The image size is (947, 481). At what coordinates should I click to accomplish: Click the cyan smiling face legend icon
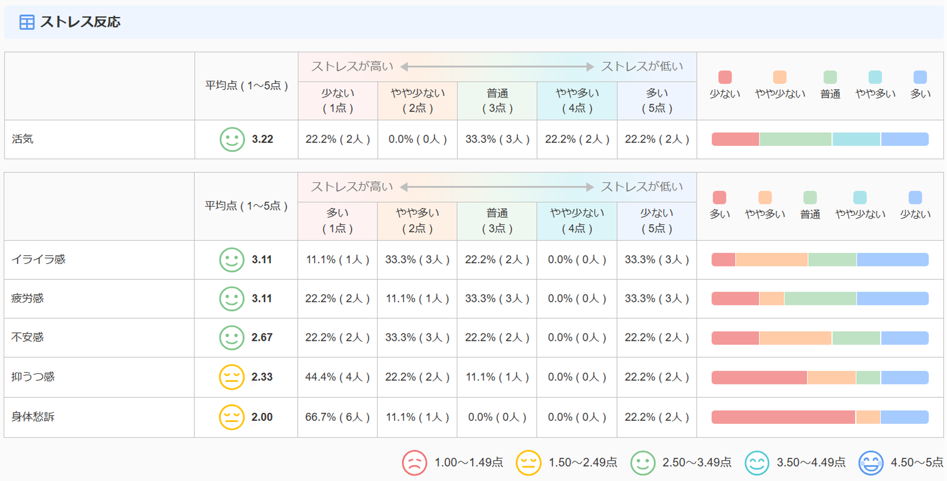pyautogui.click(x=757, y=463)
